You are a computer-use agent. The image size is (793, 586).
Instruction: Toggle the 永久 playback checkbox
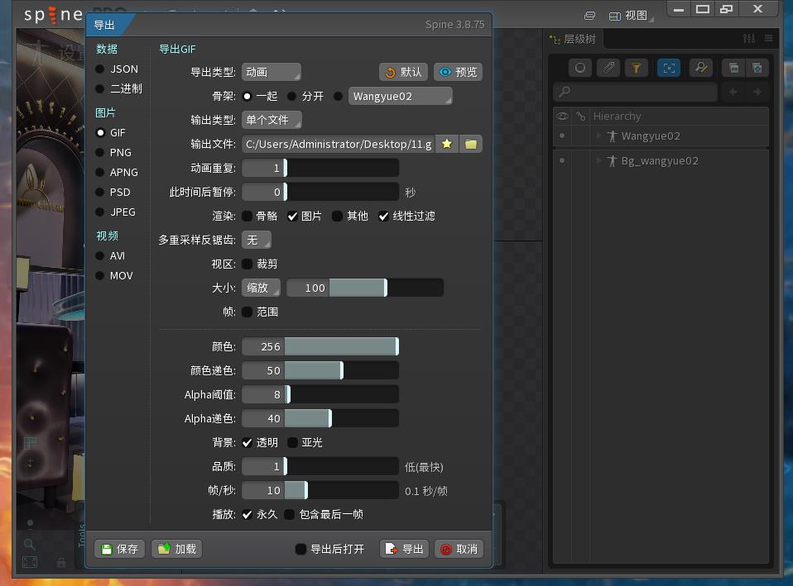(x=248, y=514)
